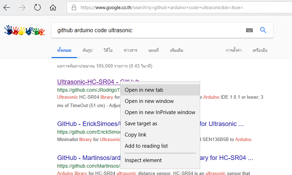Click the github.com/Martinsos green URL
292x175 pixels.
(88, 166)
